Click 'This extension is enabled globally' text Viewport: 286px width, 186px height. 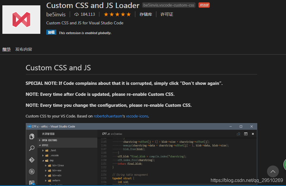[85, 33]
